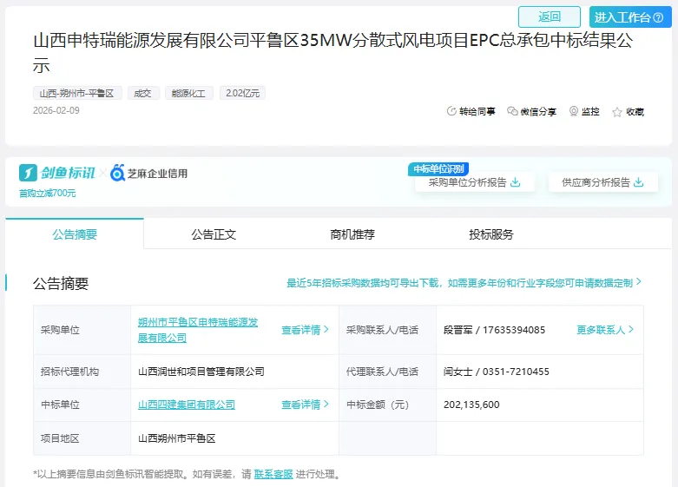The width and height of the screenshot is (678, 487).
Task: Select the 投标服务 tab
Action: coord(491,234)
